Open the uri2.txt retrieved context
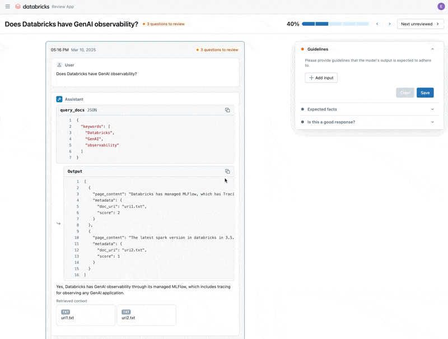This screenshot has width=448, height=339. [146, 315]
